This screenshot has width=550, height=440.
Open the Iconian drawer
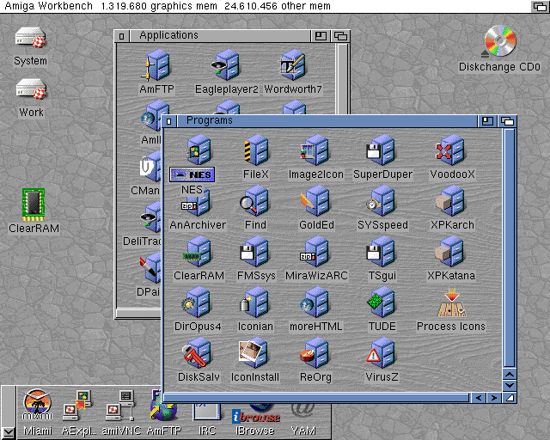coord(255,302)
